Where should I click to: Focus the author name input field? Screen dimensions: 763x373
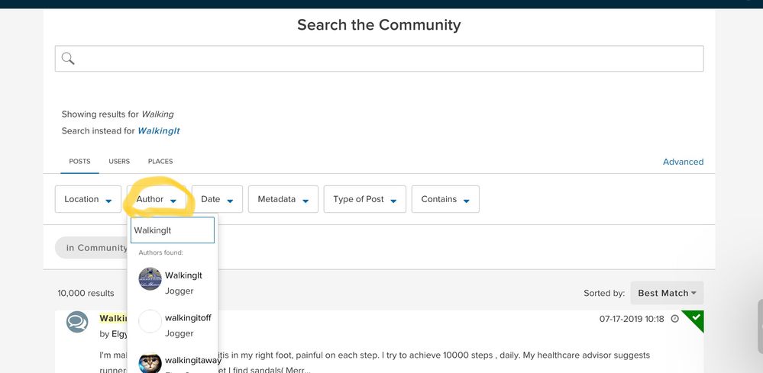172,230
